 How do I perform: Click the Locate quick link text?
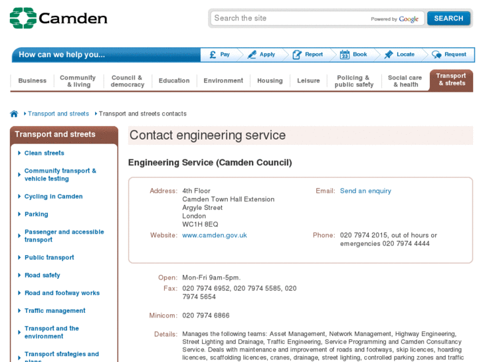click(405, 54)
